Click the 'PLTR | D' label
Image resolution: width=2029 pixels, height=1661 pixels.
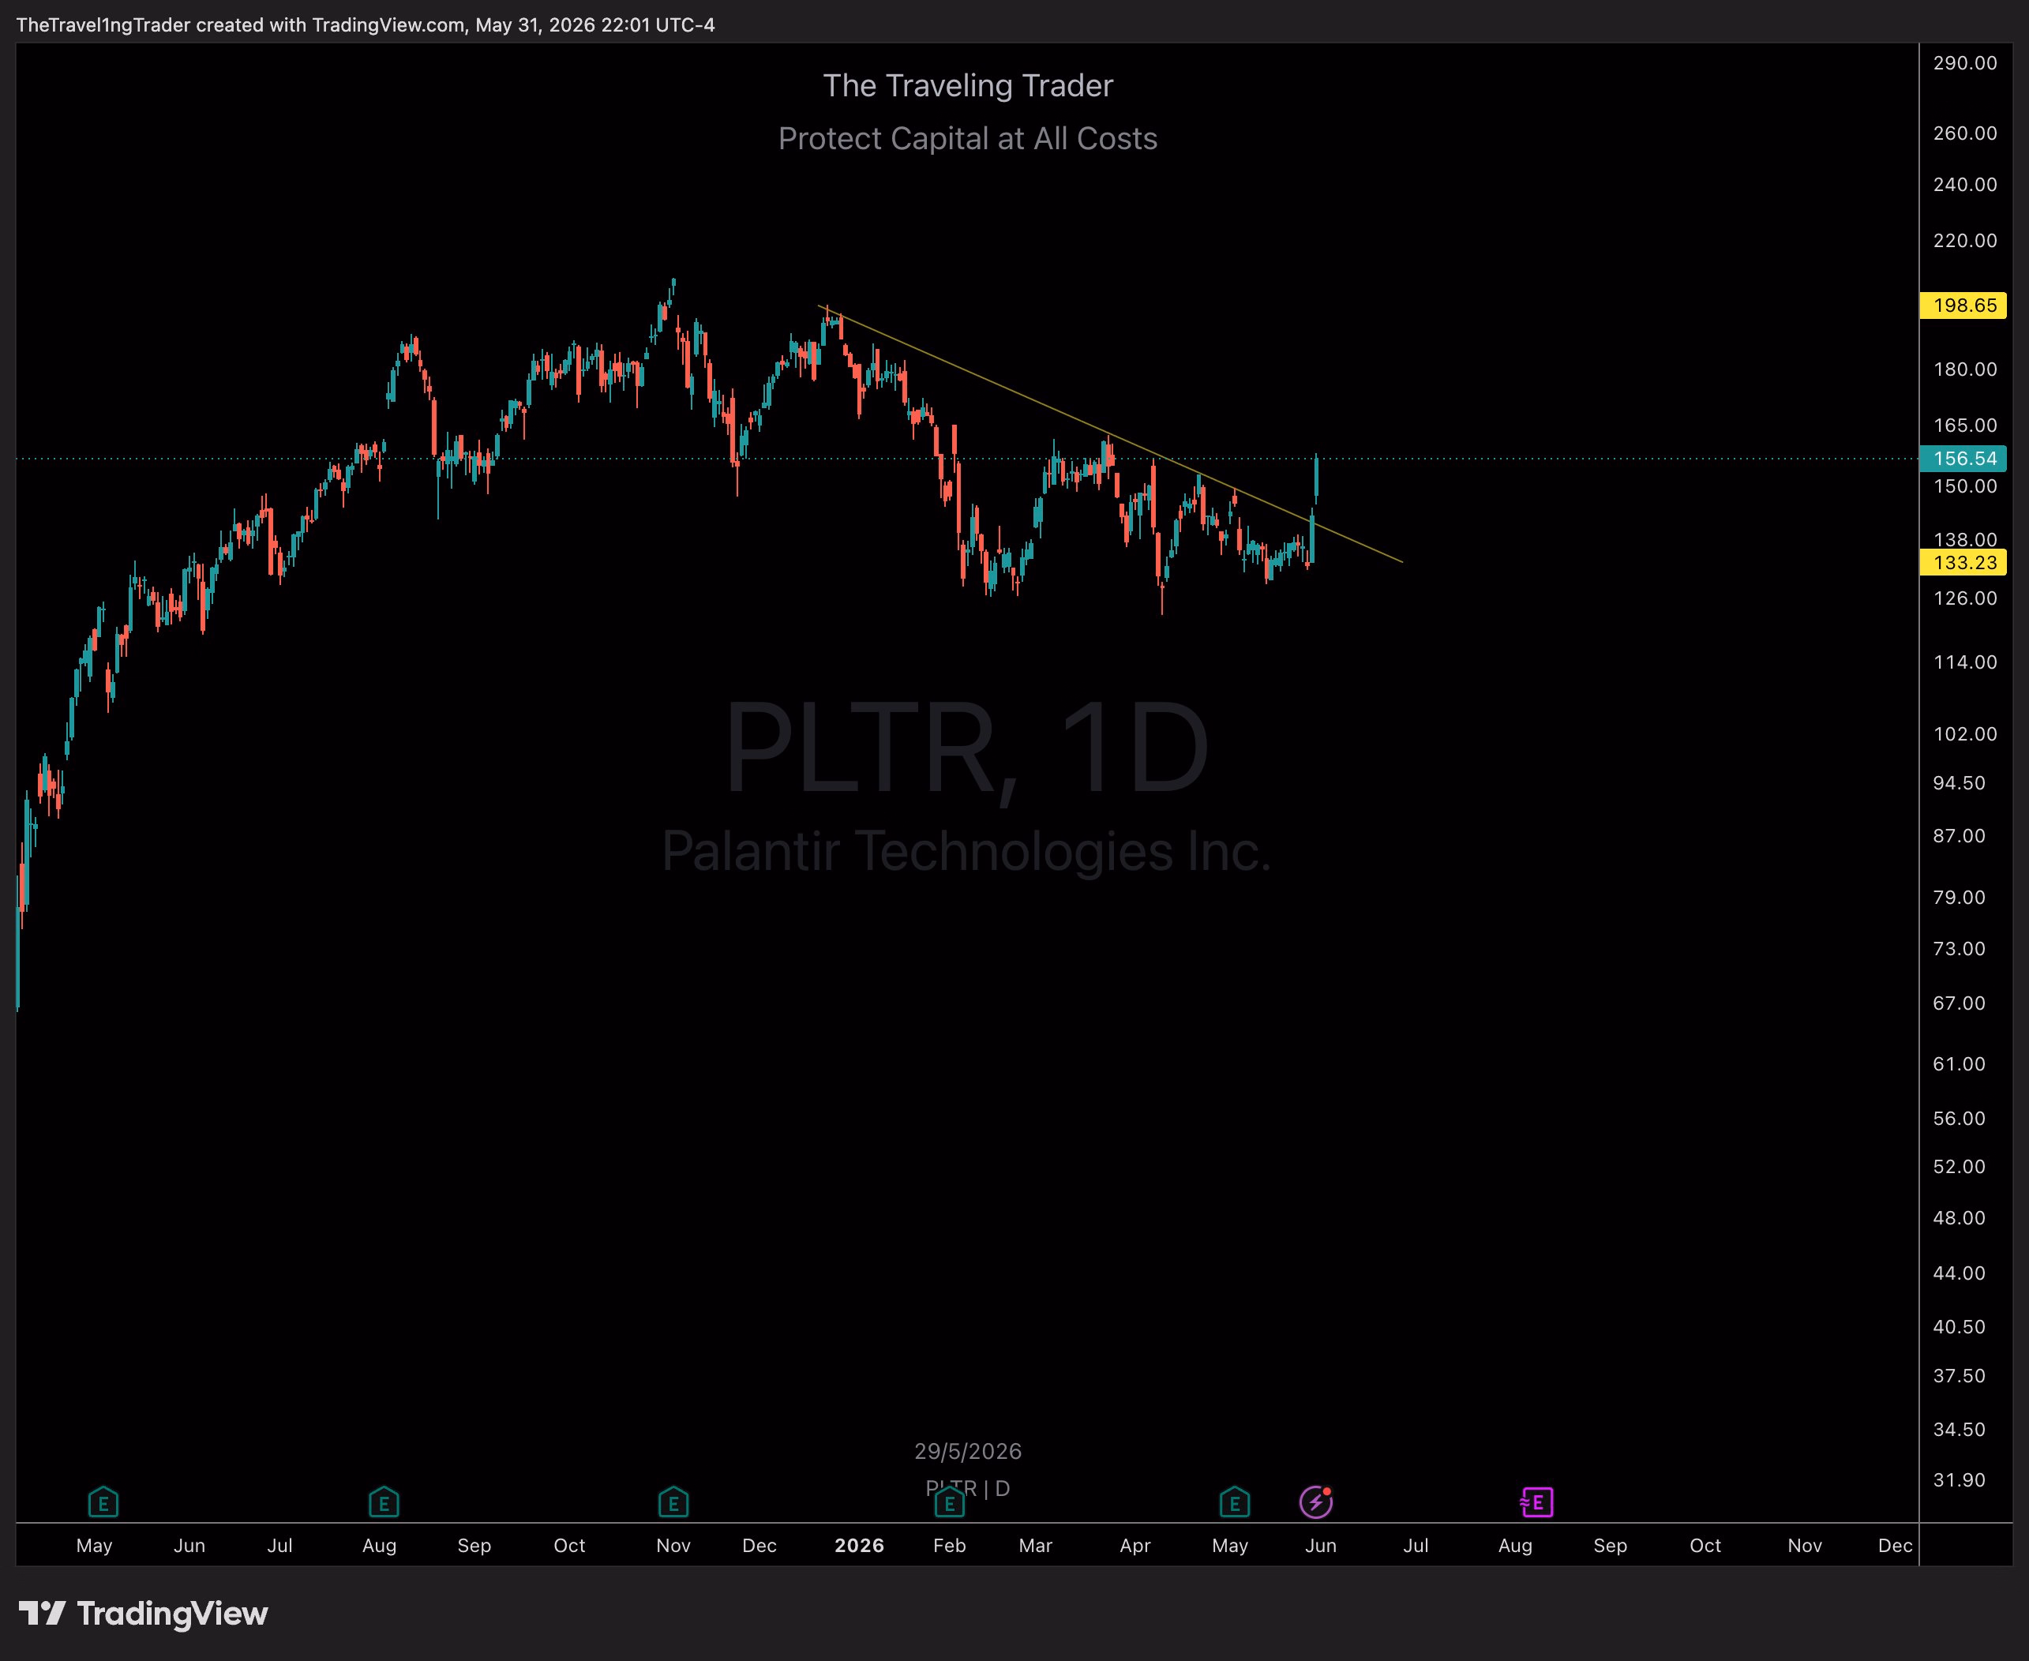coord(968,1488)
